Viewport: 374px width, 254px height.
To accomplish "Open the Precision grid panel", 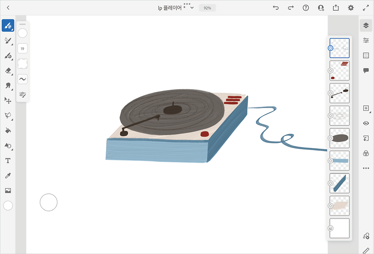I will point(366,55).
